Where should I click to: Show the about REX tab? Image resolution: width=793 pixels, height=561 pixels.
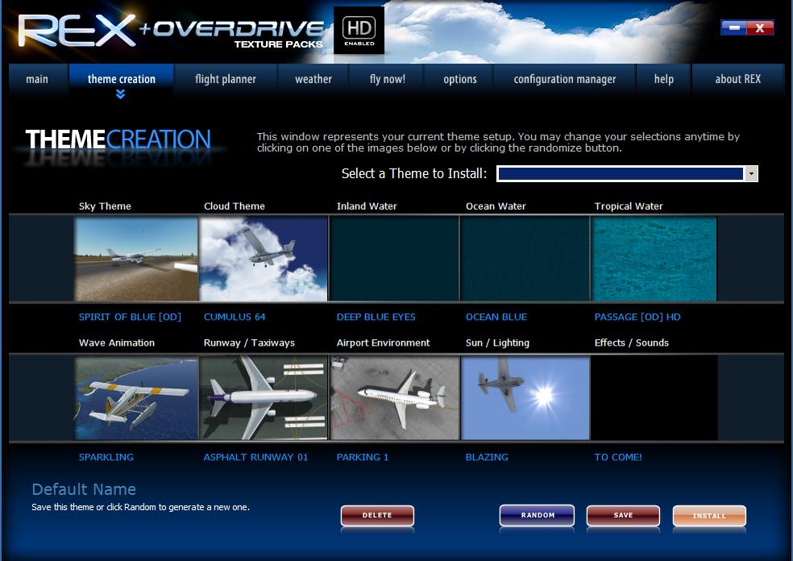coord(738,80)
